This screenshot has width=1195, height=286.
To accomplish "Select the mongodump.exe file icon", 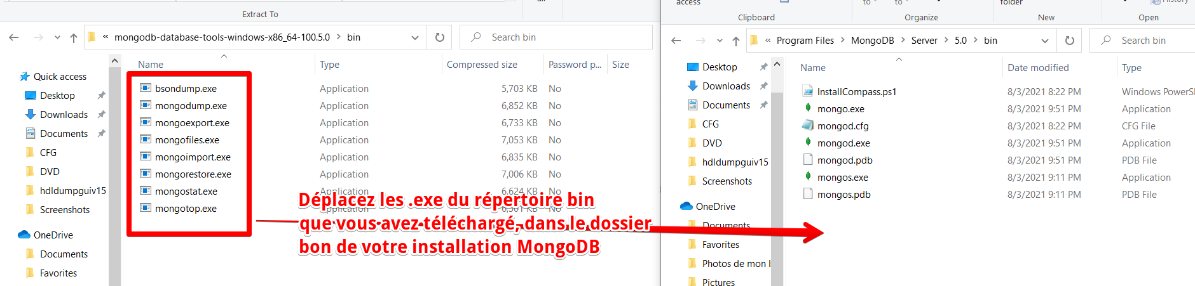I will point(146,105).
